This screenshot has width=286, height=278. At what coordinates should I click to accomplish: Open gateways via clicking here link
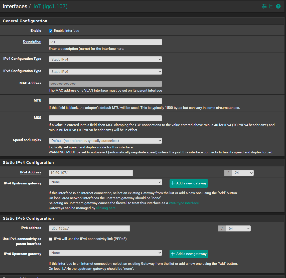click(106, 208)
